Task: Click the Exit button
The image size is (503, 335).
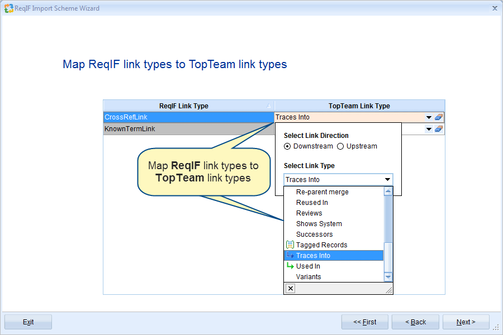Action: coord(29,322)
